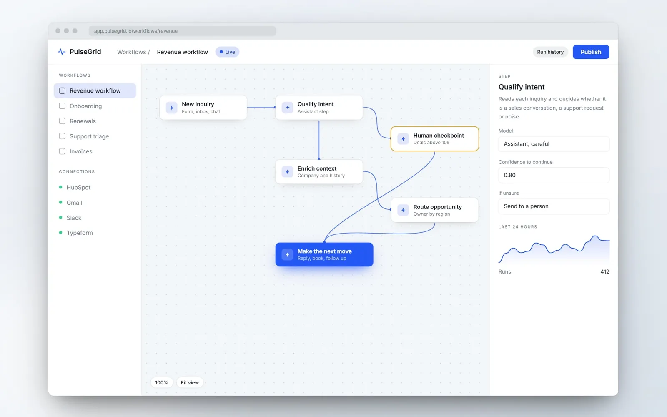Select the Make the next move node title
Screen dimensions: 667x417
pos(325,251)
